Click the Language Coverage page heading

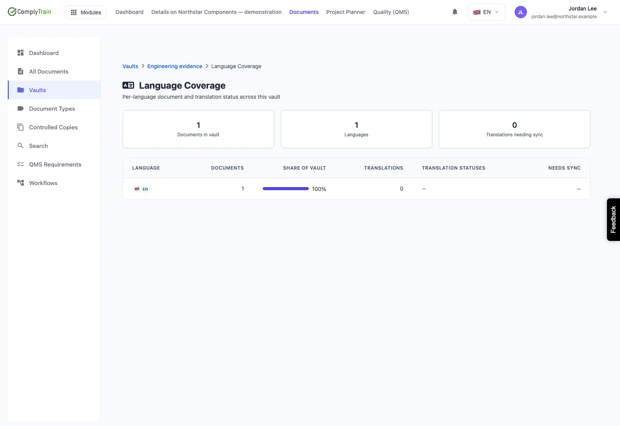click(182, 86)
